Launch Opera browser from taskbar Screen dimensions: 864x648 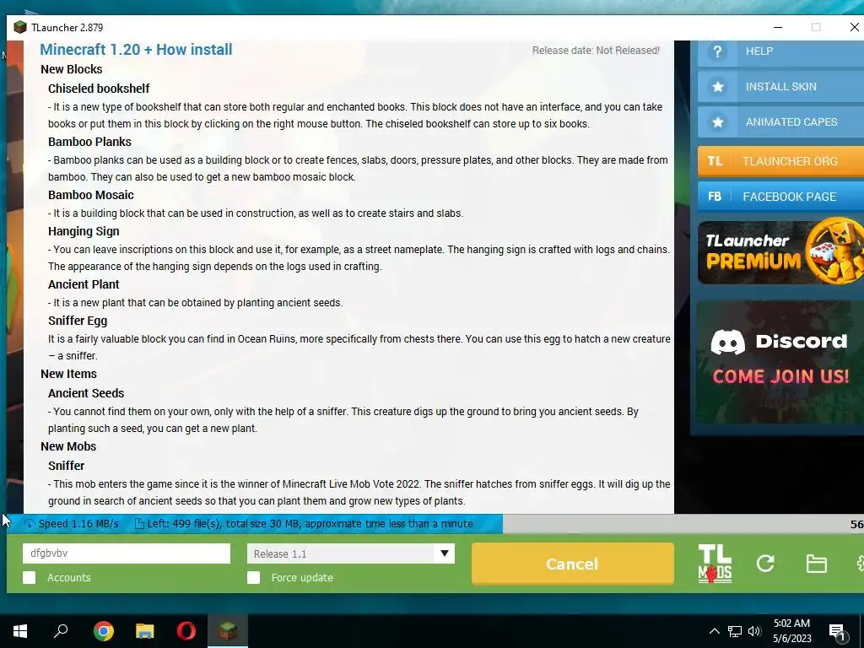tap(186, 630)
